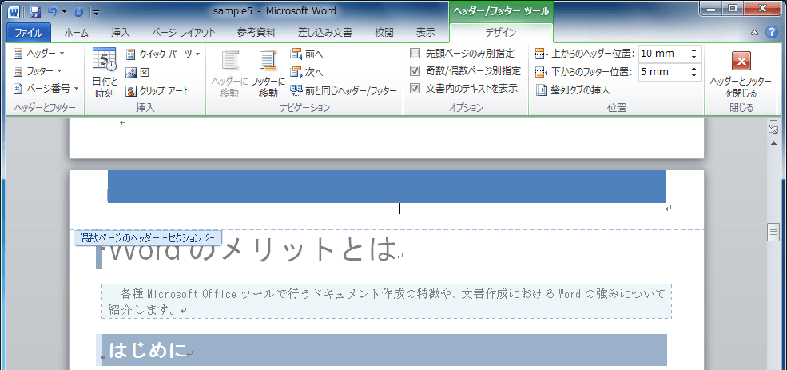Open the ファイル tab
787x370 pixels.
[x=29, y=33]
